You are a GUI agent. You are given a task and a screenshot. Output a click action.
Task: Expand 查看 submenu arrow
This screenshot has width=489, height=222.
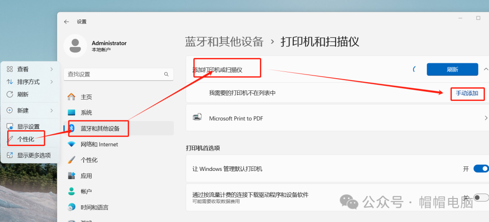[x=52, y=69]
